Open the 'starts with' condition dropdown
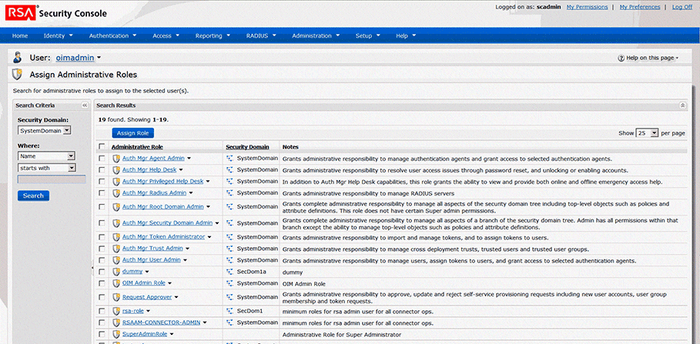Image resolution: width=700 pixels, height=344 pixels. pos(46,168)
